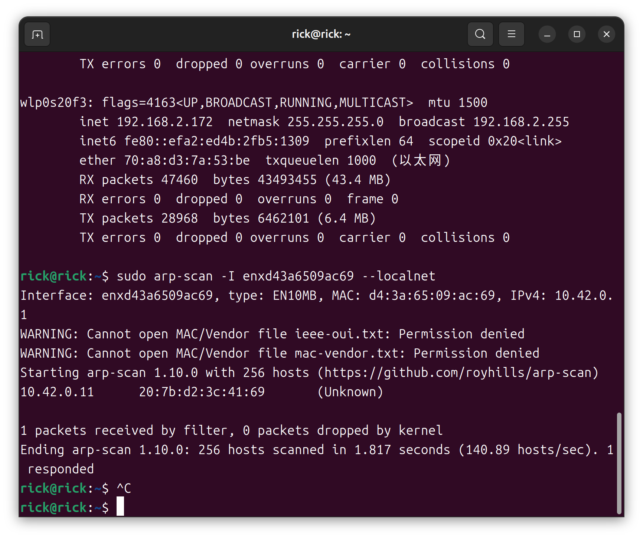
Task: Click the ether MAC 70:a8:d3:7a:53:be
Action: coord(187,160)
